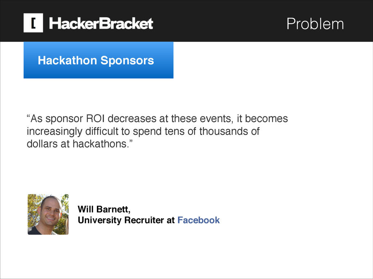The height and width of the screenshot is (279, 373).
Task: Click the word Sponsors in blue box
Action: [127, 60]
